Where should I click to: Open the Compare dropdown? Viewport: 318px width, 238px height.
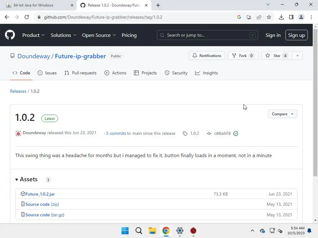tap(283, 114)
